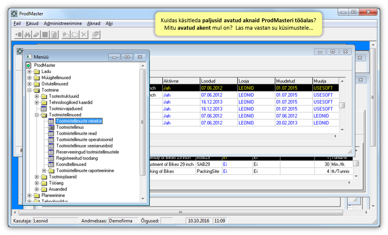Click the gray stop square toolbar icon
This screenshot has width=388, height=235.
click(45, 35)
